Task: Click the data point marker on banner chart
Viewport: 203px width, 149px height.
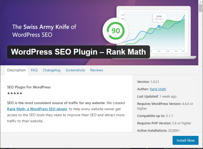Action: [159, 26]
